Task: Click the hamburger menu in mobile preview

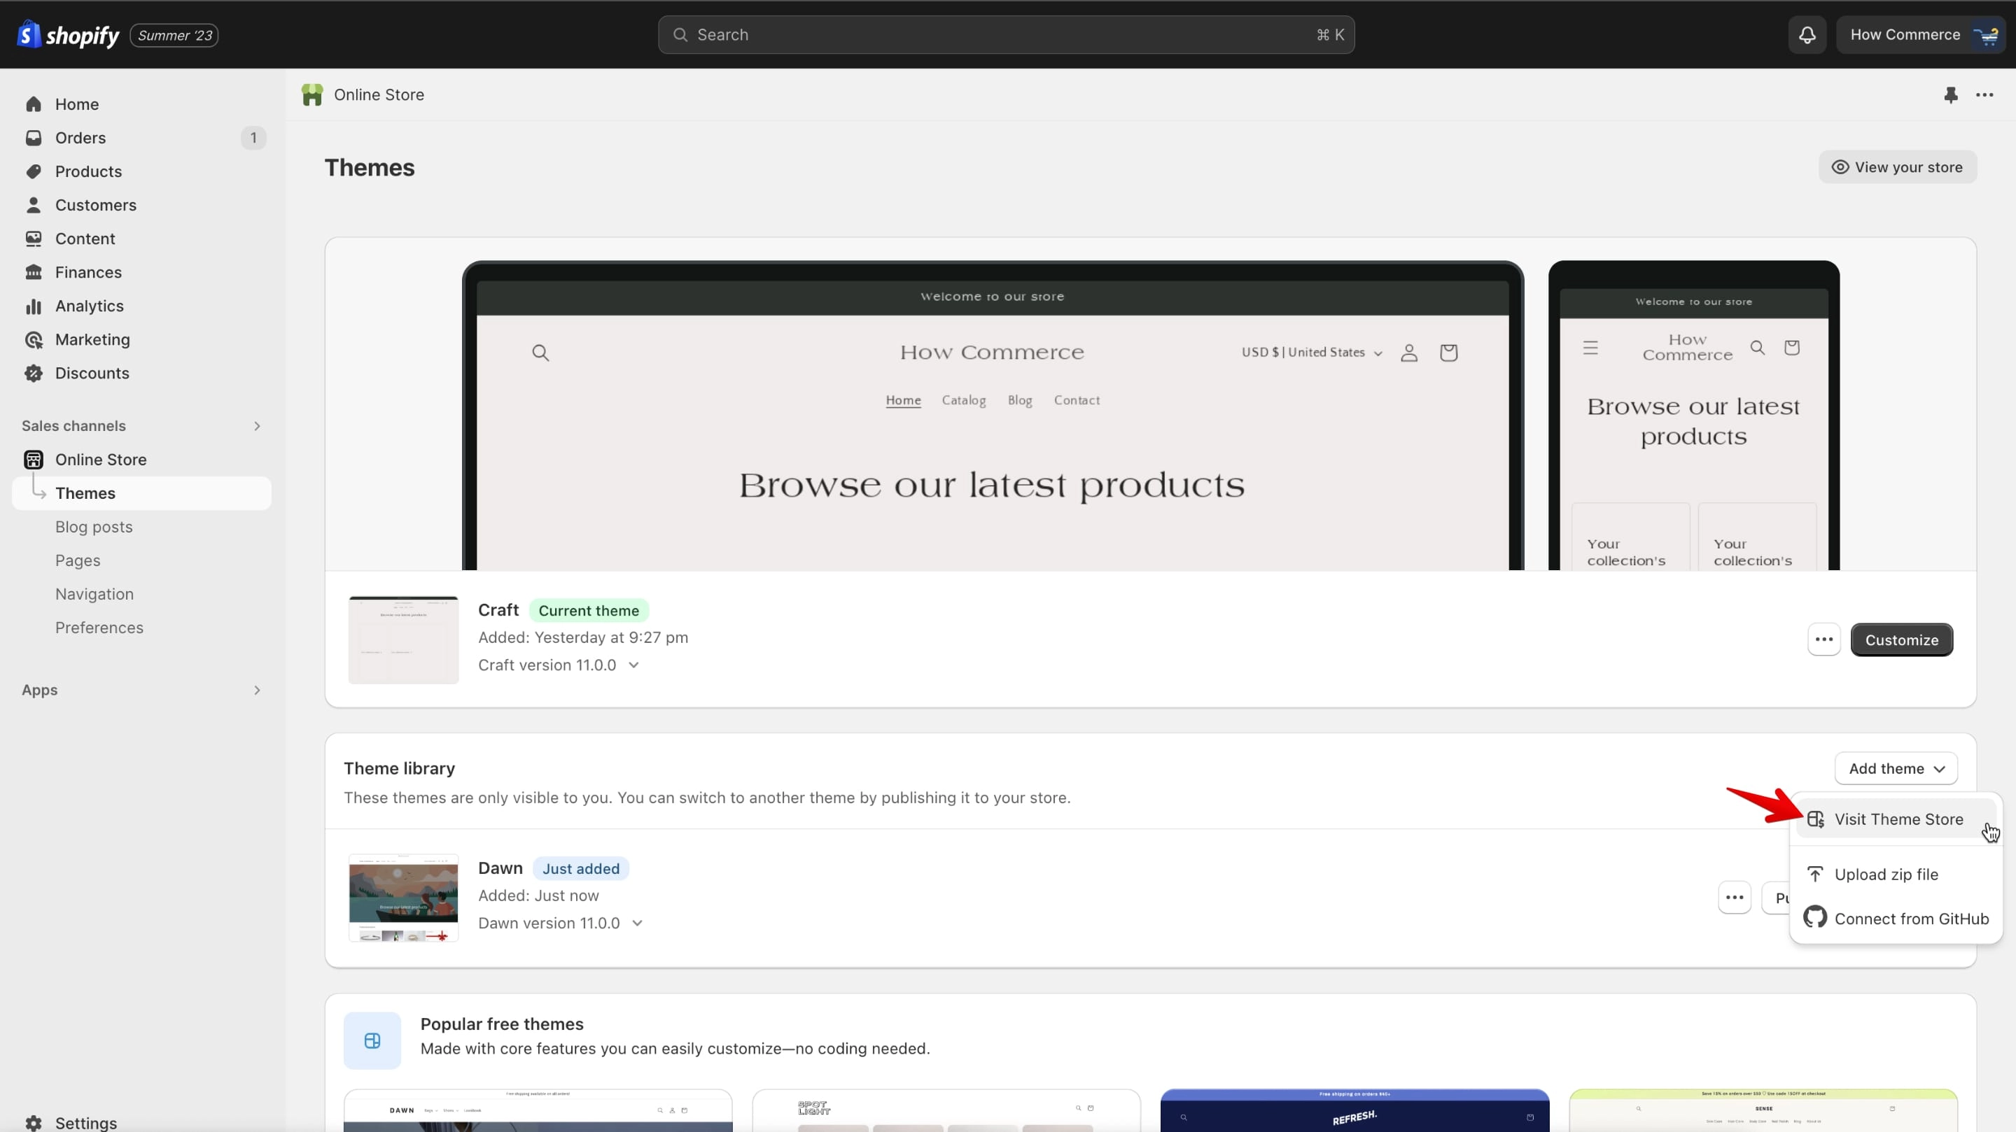Action: 1590,347
